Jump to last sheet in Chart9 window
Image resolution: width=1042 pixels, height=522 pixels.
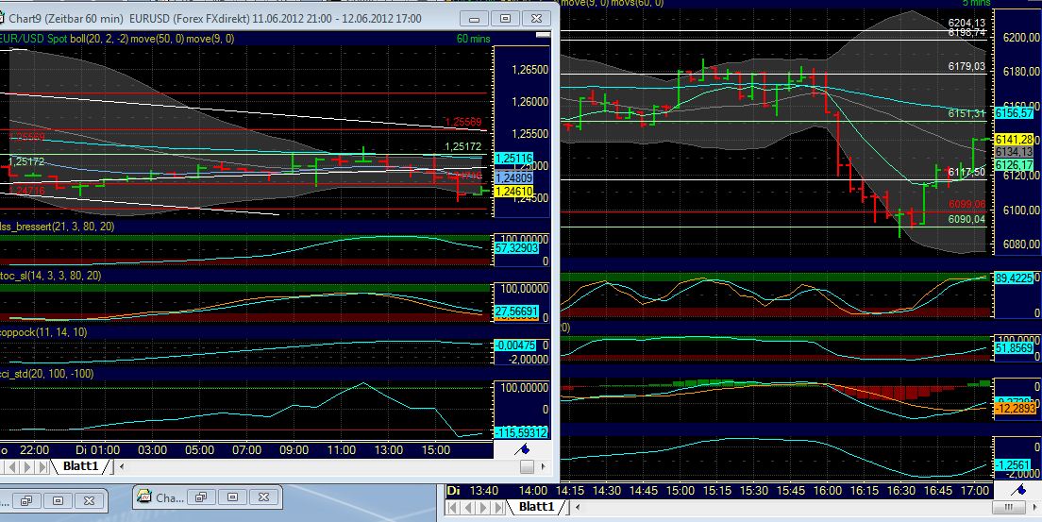coord(43,467)
